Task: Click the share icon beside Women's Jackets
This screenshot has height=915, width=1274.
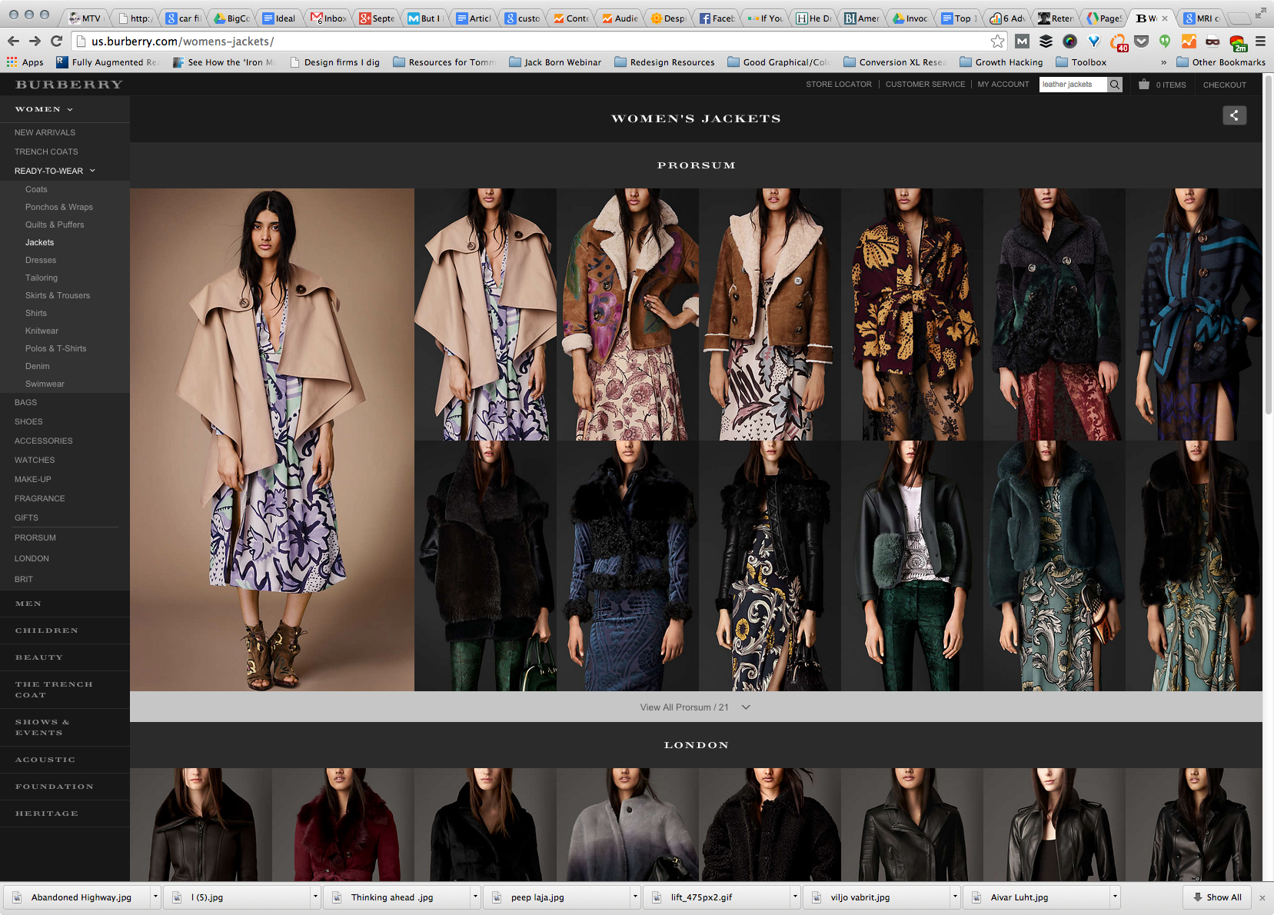Action: (1235, 115)
